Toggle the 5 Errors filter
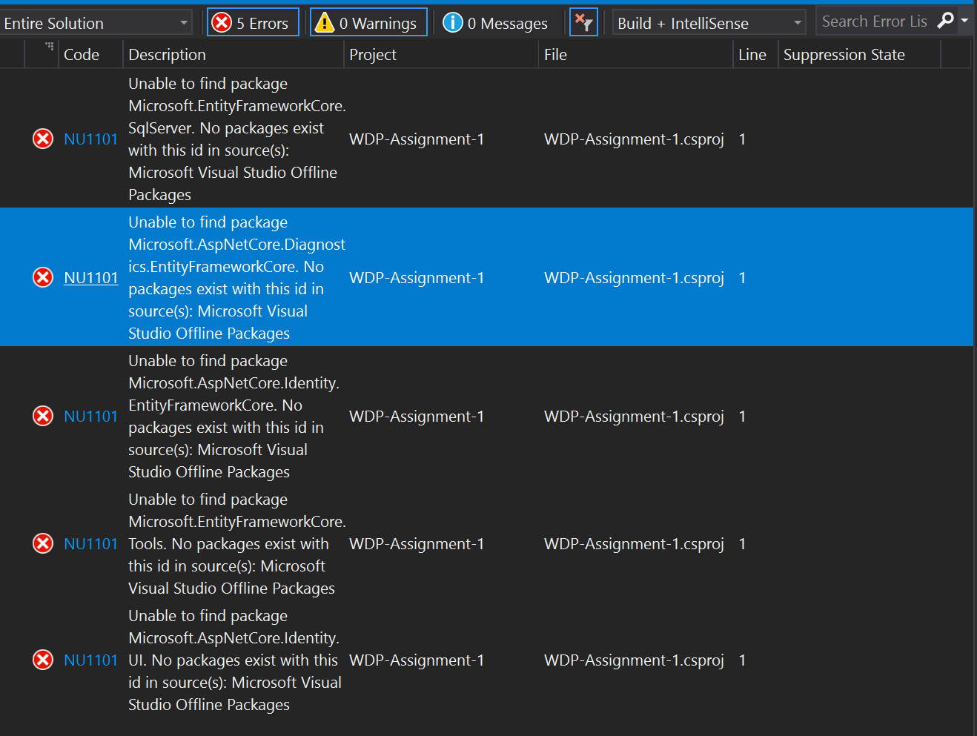Image resolution: width=977 pixels, height=736 pixels. coord(253,22)
